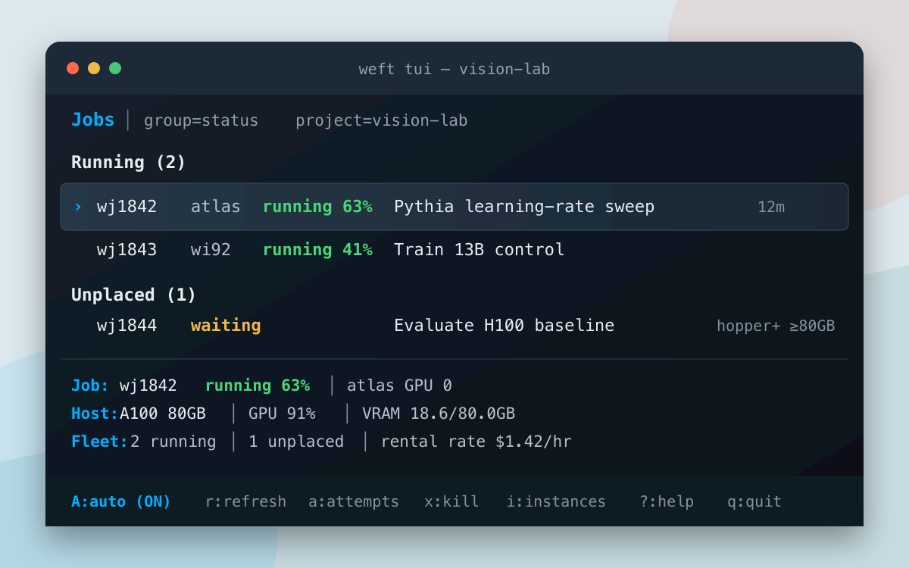
Task: Open the a:attempts view
Action: 354,501
